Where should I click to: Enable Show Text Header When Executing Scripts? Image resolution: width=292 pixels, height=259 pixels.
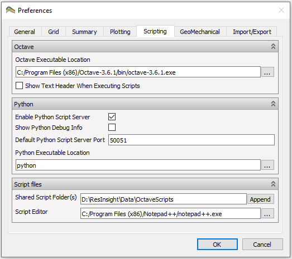coord(19,86)
